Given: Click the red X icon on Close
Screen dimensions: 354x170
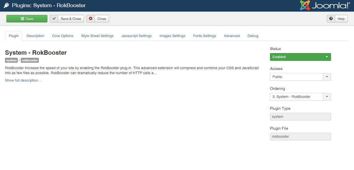Looking at the screenshot, I should click(x=91, y=19).
